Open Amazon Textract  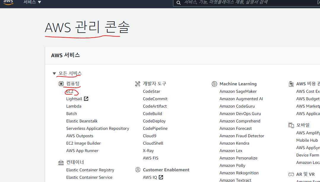[x=235, y=180]
